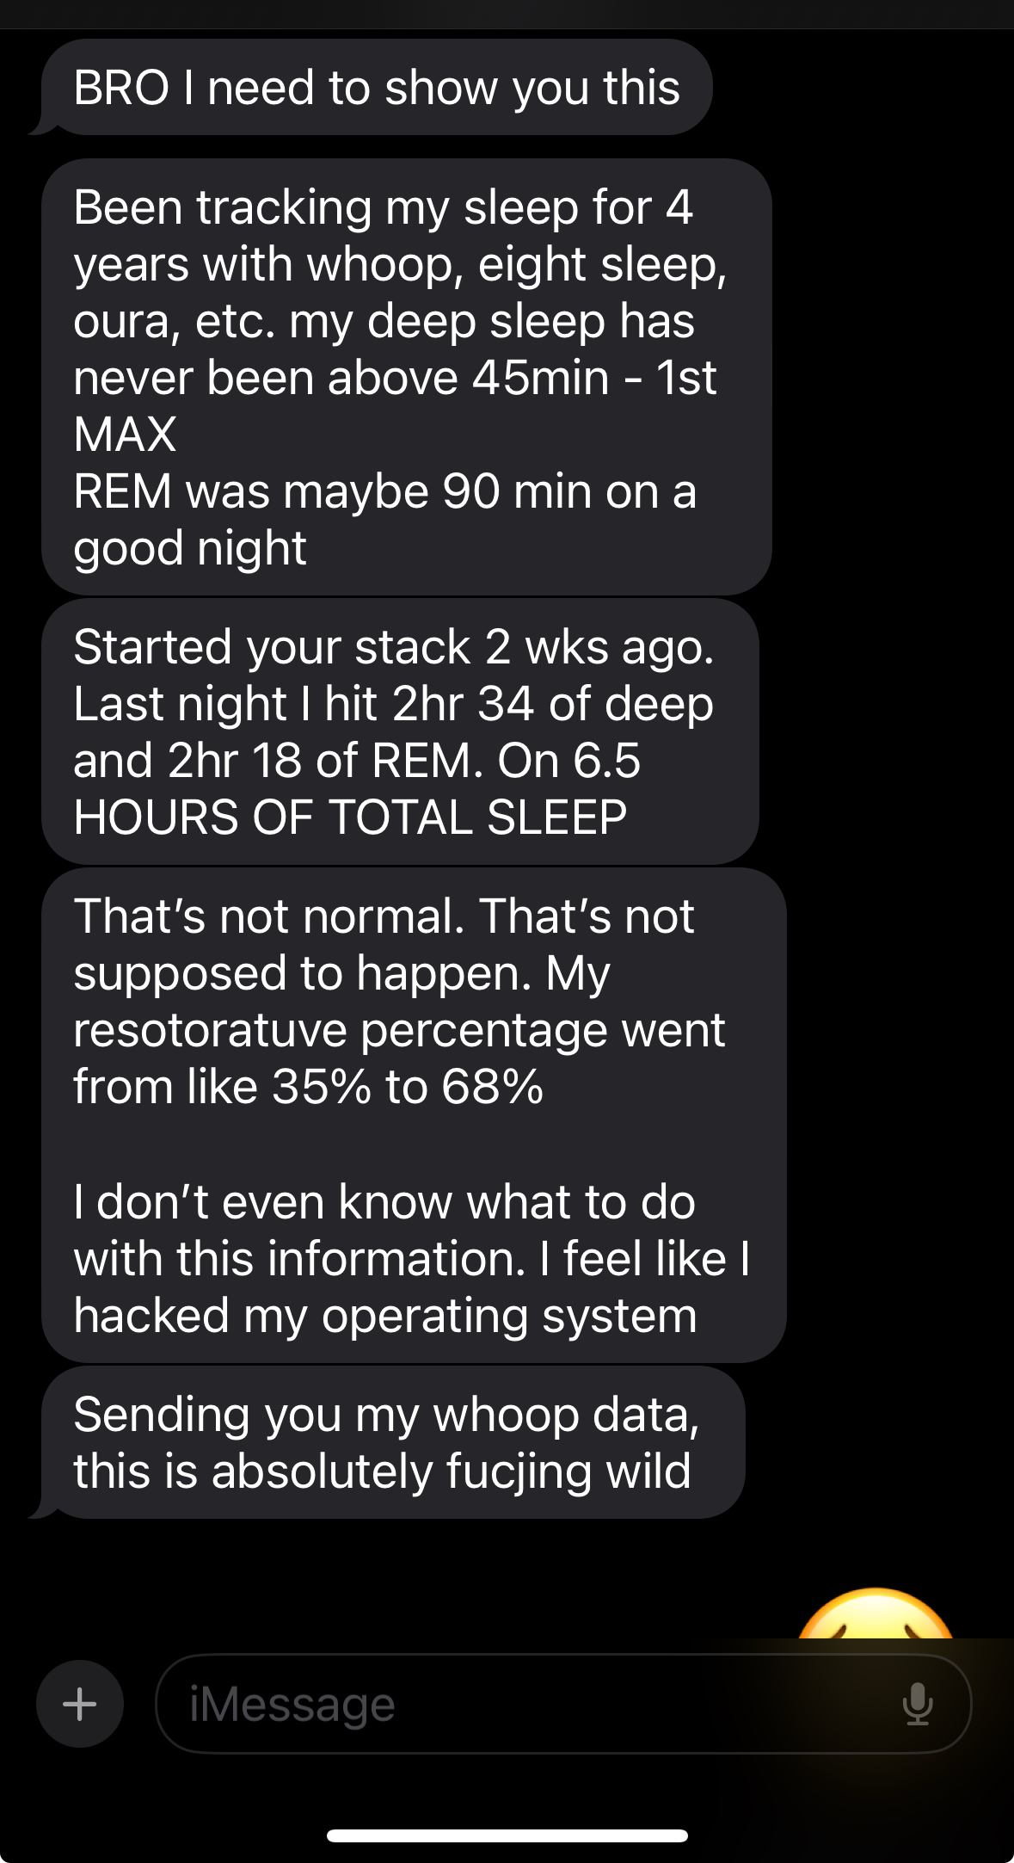Screen dimensions: 1014x1863
Task: Tap the word "MAX" in the message
Action: coord(125,435)
